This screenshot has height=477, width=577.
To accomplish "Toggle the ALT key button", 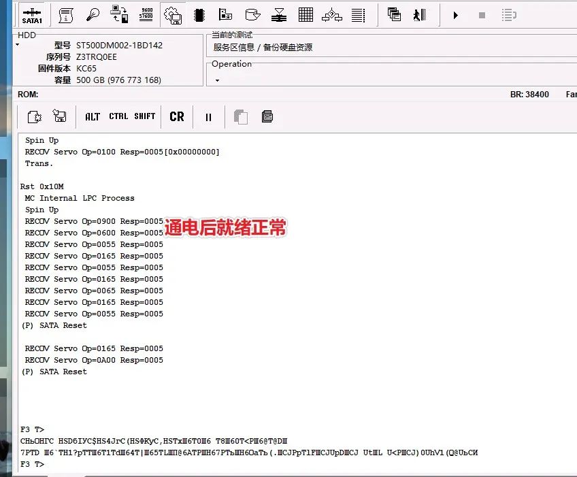I will click(93, 116).
